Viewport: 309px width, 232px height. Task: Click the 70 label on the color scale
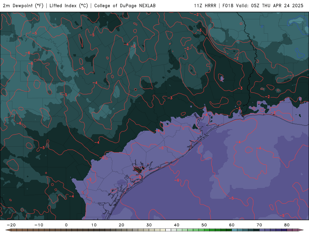tap(259, 225)
